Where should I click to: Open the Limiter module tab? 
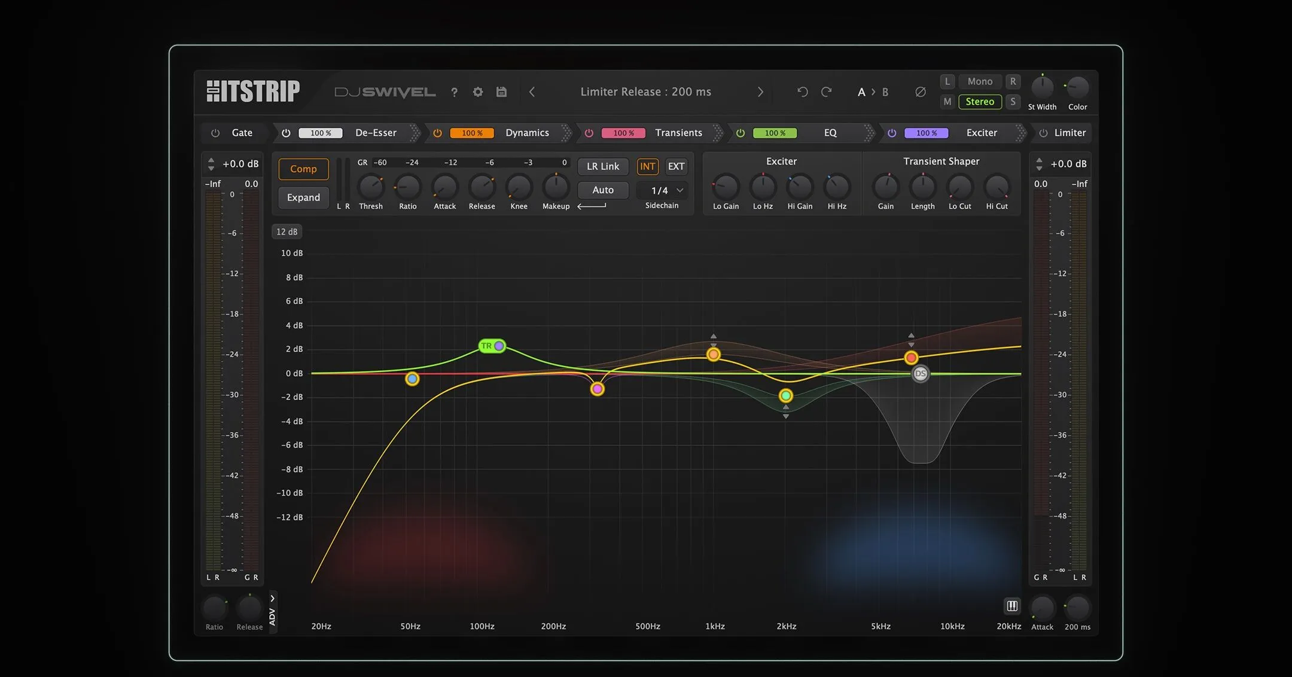(x=1070, y=133)
